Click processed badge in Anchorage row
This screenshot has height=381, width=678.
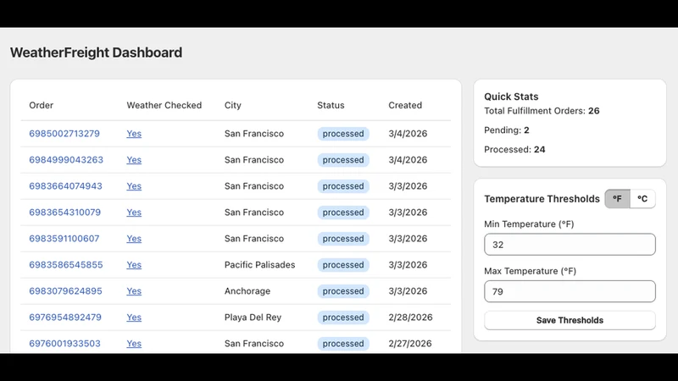click(x=343, y=291)
